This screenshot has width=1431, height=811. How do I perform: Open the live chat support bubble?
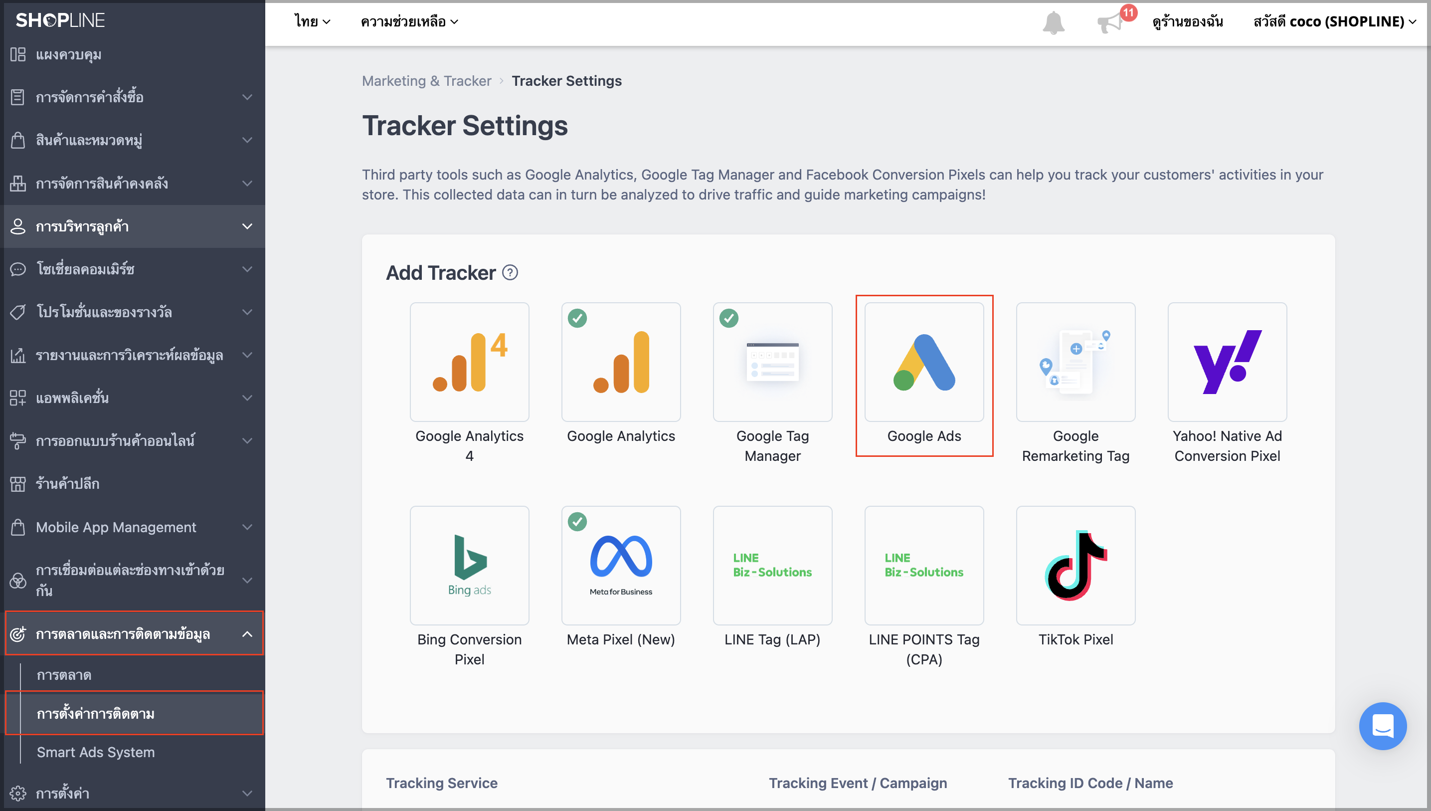point(1382,726)
